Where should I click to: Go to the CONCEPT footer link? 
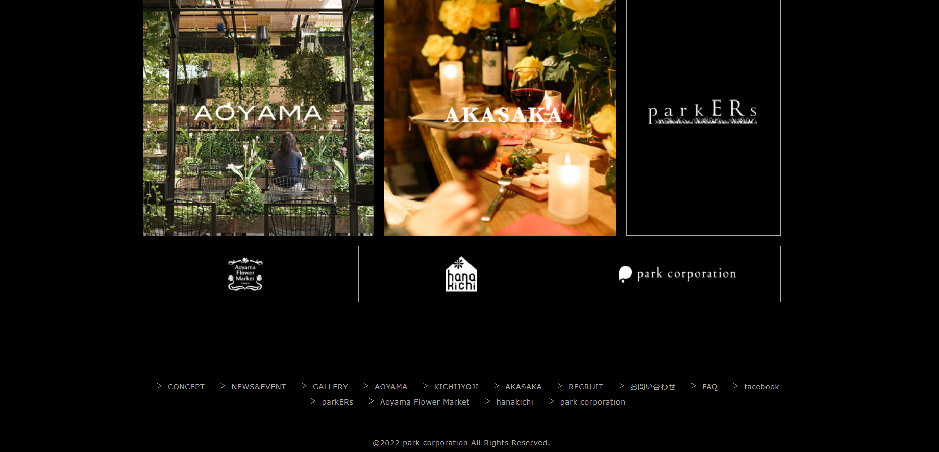(186, 387)
